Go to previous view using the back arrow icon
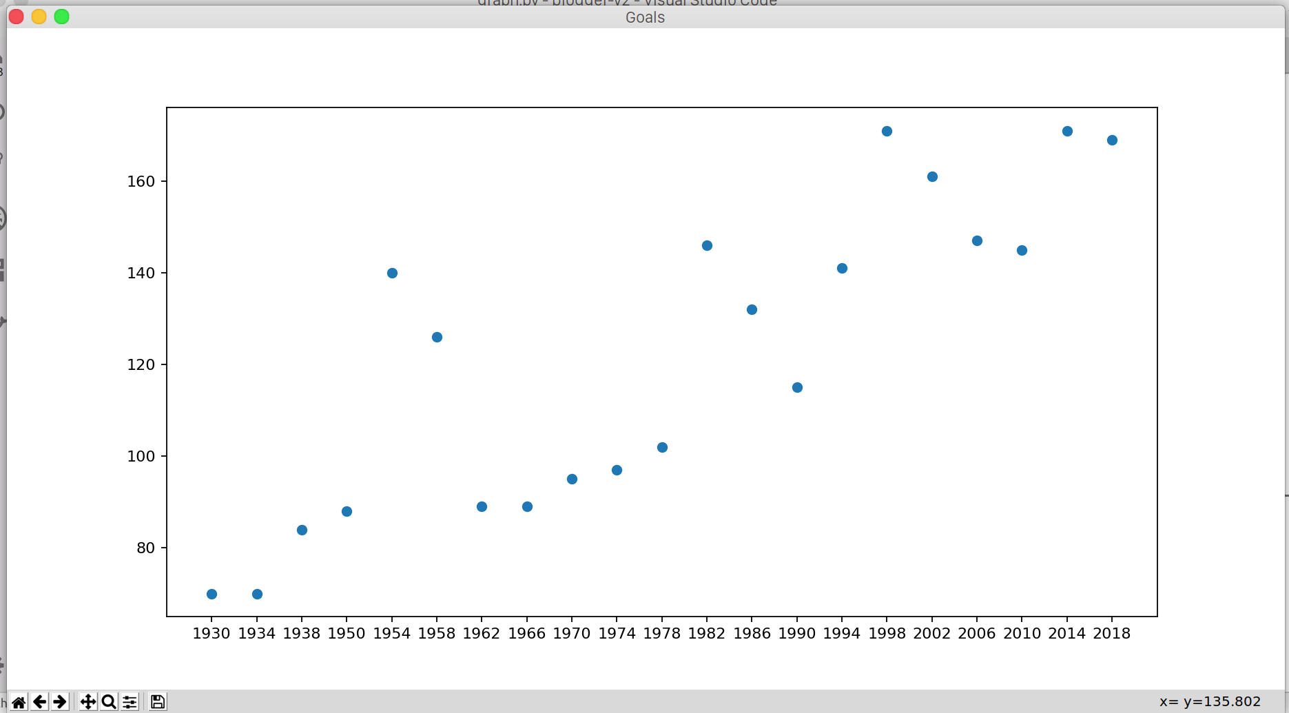1289x713 pixels. (39, 701)
